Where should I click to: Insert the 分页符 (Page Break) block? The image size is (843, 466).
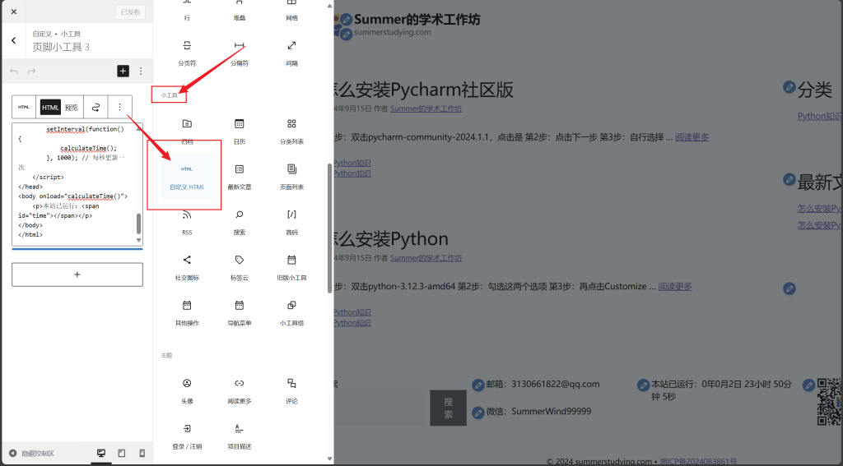(x=187, y=52)
